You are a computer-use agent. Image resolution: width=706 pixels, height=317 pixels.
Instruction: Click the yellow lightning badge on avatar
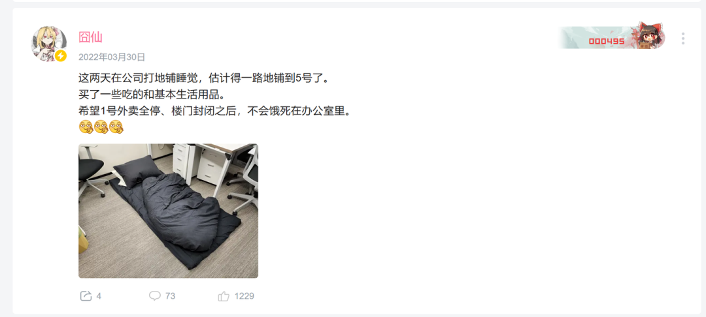[x=61, y=55]
